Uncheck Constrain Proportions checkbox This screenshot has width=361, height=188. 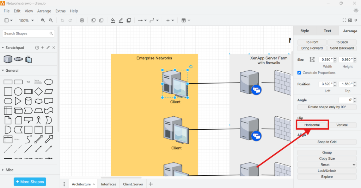pos(299,72)
